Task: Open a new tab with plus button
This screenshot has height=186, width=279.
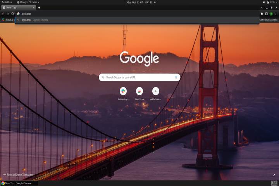Action: pos(39,7)
